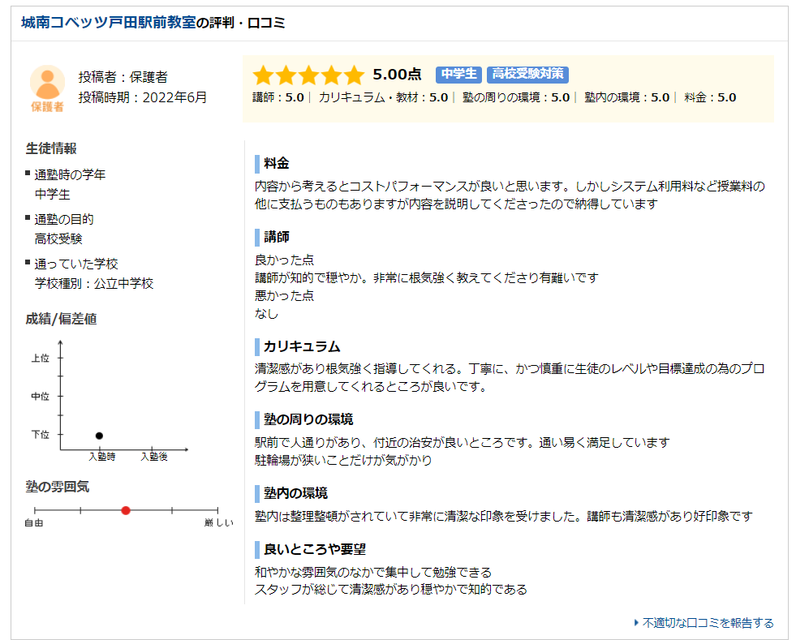Click the 厳しい slider end label
This screenshot has height=640, width=809.
point(219,523)
